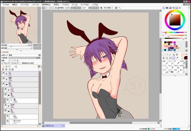Viewport: 191px width, 131px height.
Task: Toggle the HSV sliders panel icon
Action: 170,8
